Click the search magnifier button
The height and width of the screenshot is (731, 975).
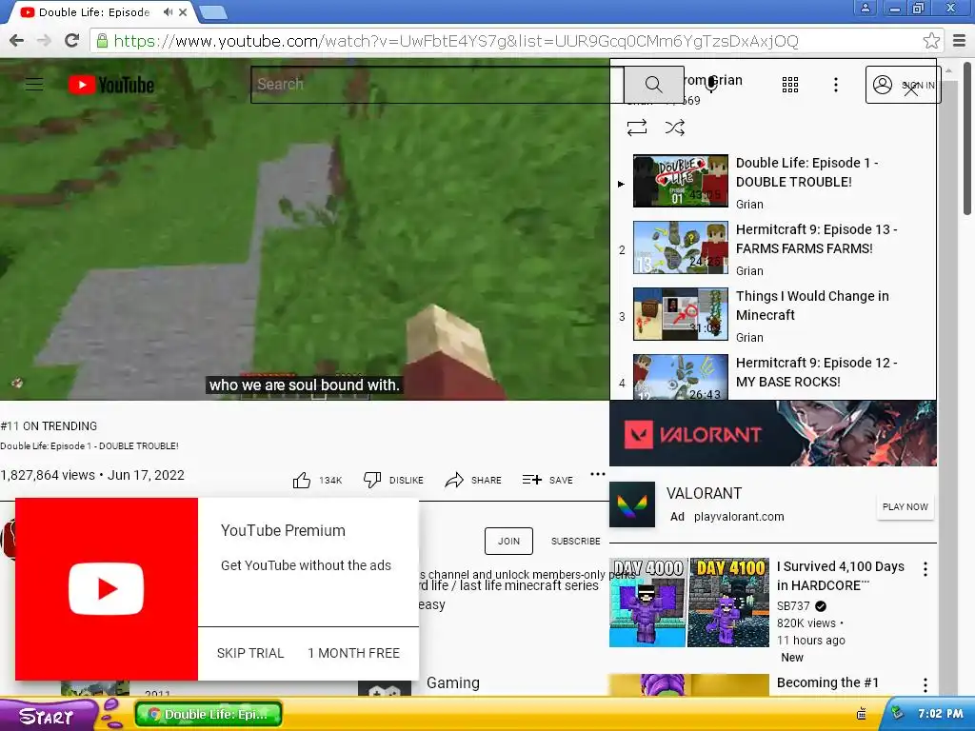[653, 85]
